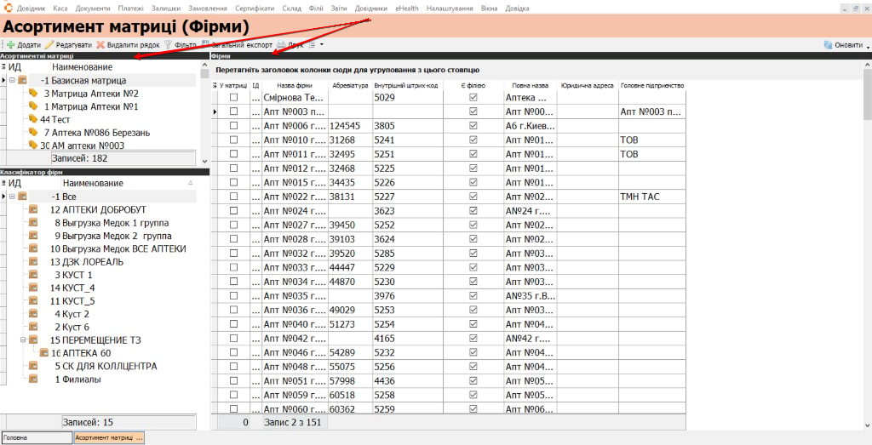872x445 pixels.
Task: Collapse the ПЕРЕМЕЩЕНИЕ ТЗ tree node
Action: click(x=23, y=340)
